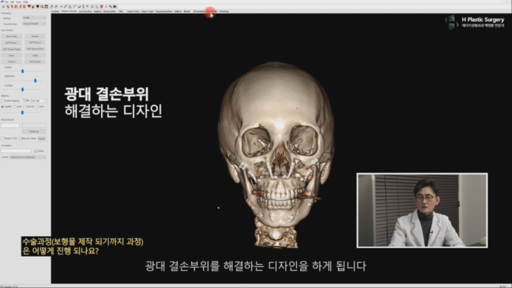This screenshot has width=512, height=288.
Task: Click the grid layout icon beside magnifier
Action: coord(46,6)
